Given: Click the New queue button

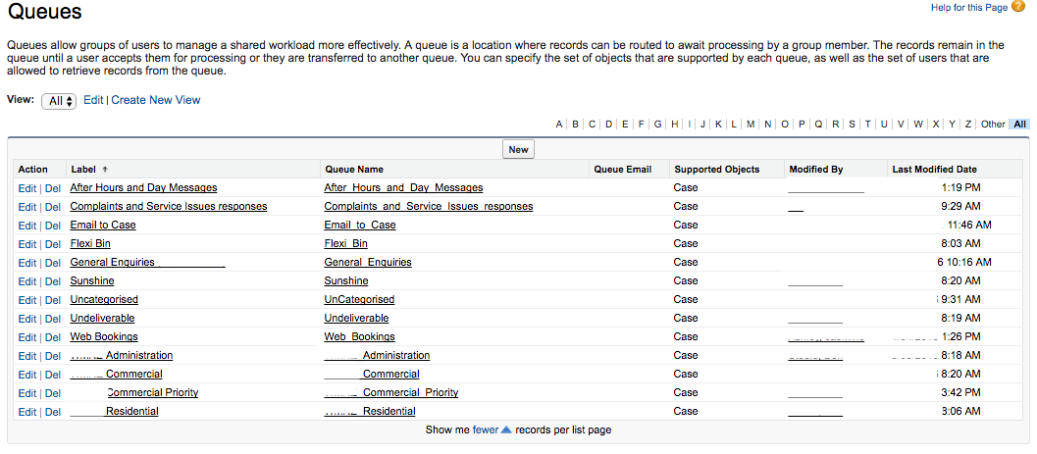Looking at the screenshot, I should point(518,149).
